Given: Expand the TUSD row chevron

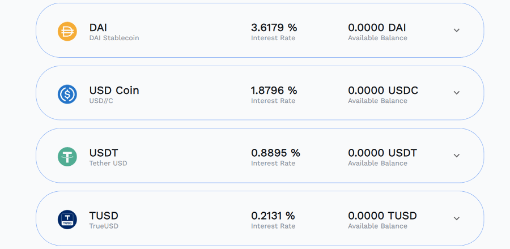Looking at the screenshot, I should 457,218.
